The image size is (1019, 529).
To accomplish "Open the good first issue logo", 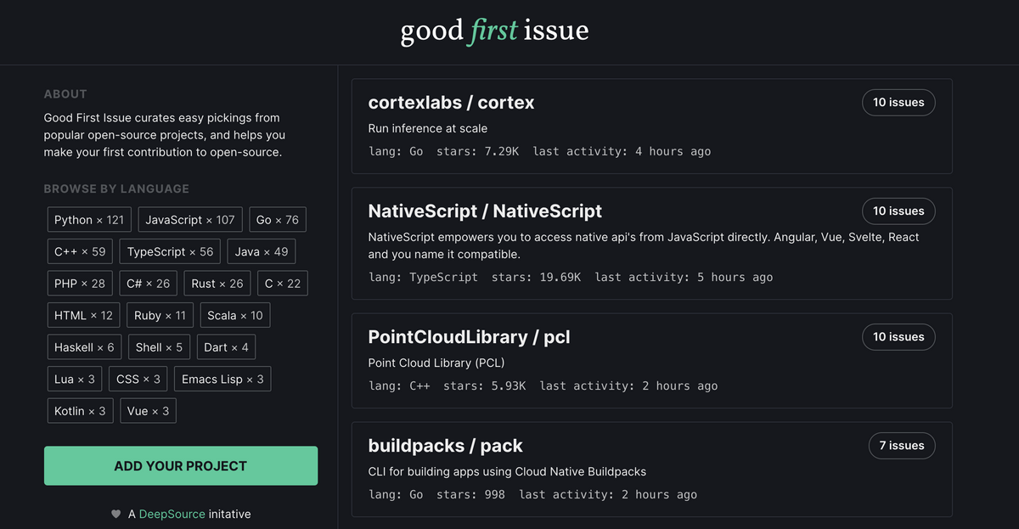I will tap(494, 31).
